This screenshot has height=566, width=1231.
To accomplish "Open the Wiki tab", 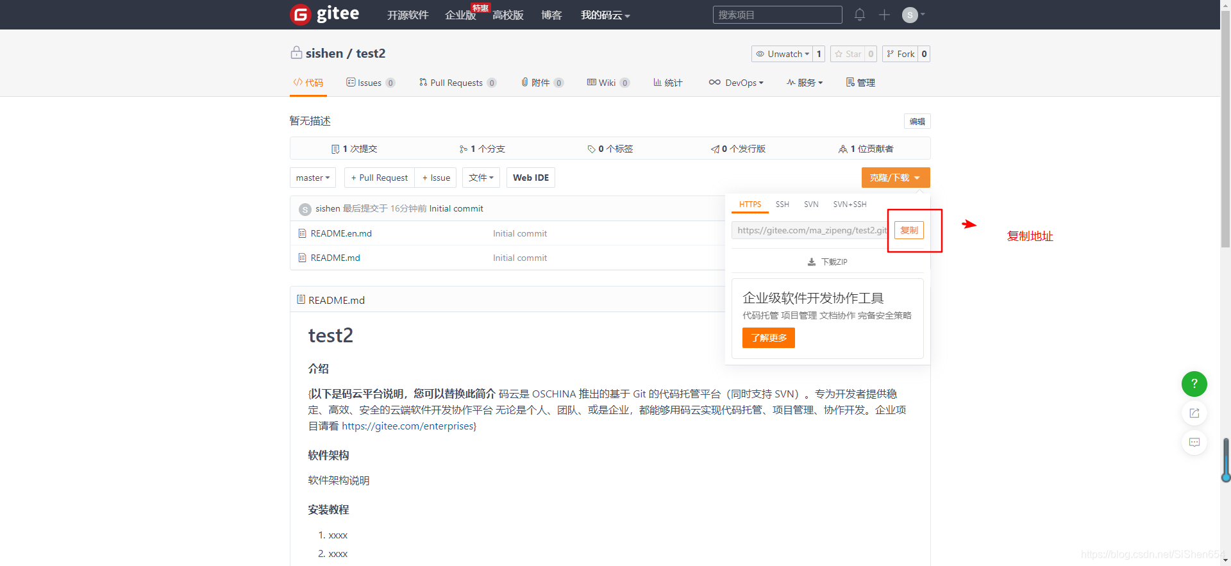I will pyautogui.click(x=608, y=83).
